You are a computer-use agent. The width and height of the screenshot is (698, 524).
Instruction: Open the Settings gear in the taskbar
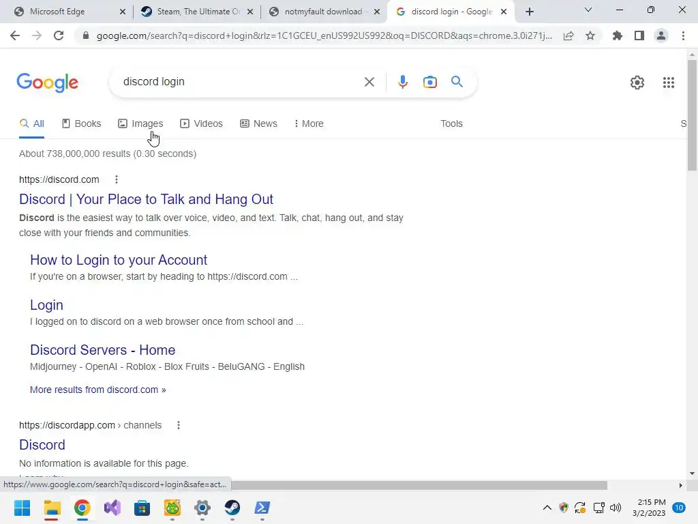202,508
